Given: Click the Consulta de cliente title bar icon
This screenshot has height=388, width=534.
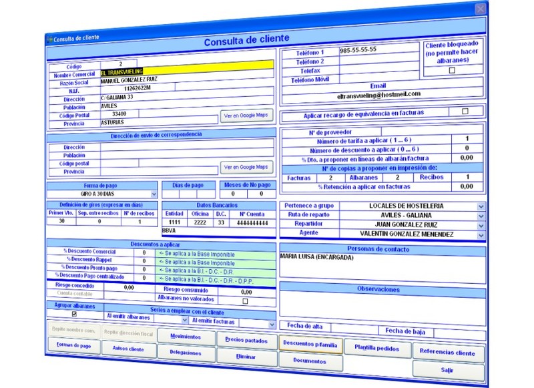Looking at the screenshot, I should coord(49,38).
